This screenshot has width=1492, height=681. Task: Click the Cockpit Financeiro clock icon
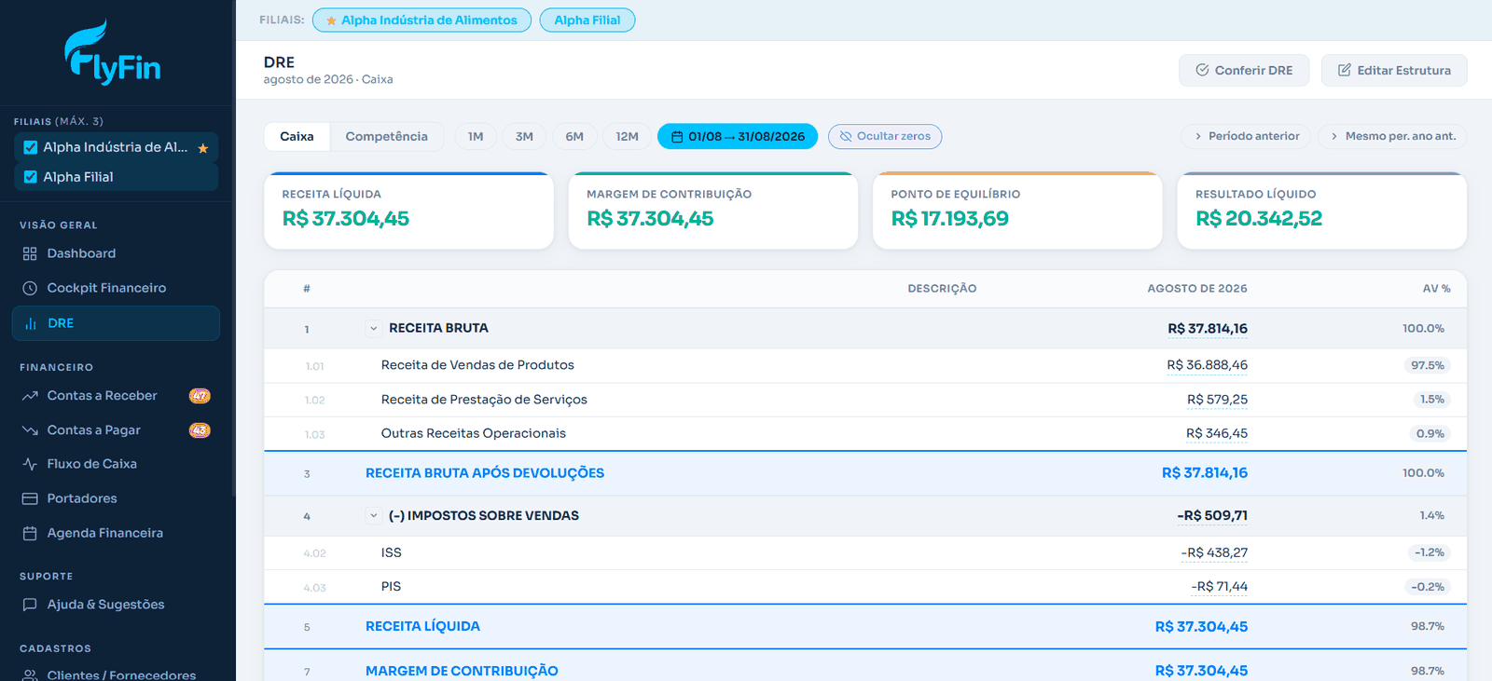tap(30, 288)
